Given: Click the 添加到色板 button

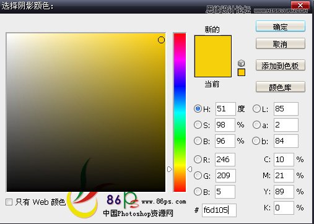Looking at the screenshot, I should [281, 66].
